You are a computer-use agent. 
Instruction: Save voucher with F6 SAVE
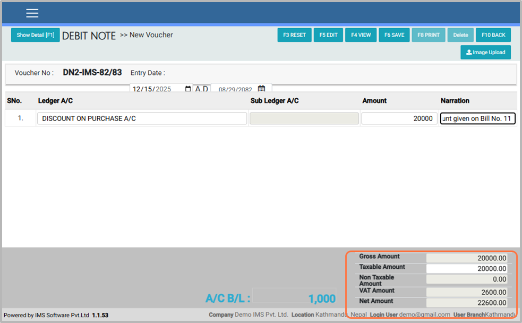coord(394,35)
